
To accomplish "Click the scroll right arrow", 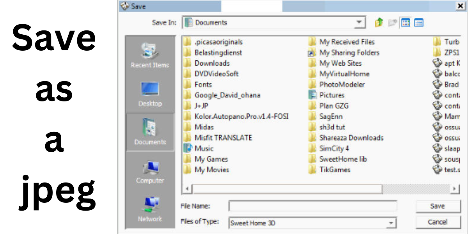I will (x=455, y=189).
